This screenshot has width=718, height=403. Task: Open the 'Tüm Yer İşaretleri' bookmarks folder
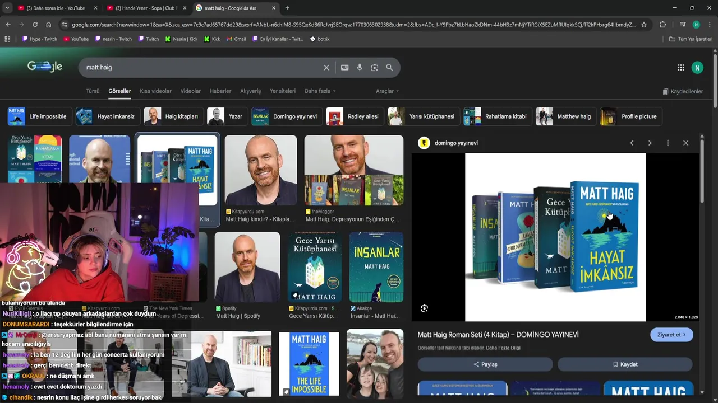coord(691,39)
